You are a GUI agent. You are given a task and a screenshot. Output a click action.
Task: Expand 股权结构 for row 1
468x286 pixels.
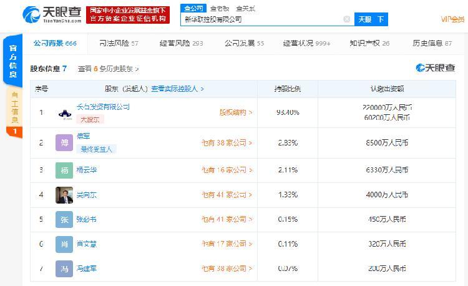236,112
